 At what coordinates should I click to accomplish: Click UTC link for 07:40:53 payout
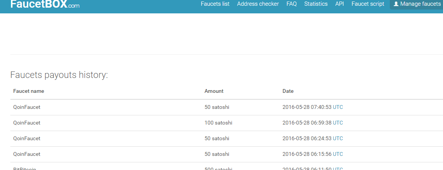pos(338,107)
